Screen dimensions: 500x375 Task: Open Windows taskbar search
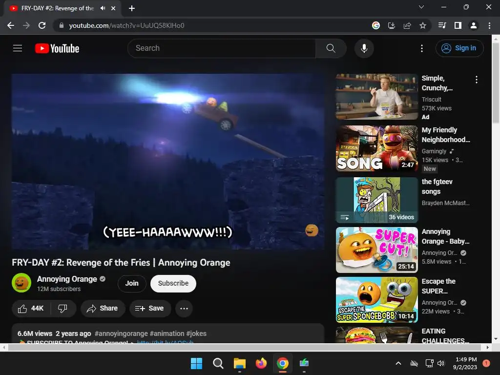(218, 363)
